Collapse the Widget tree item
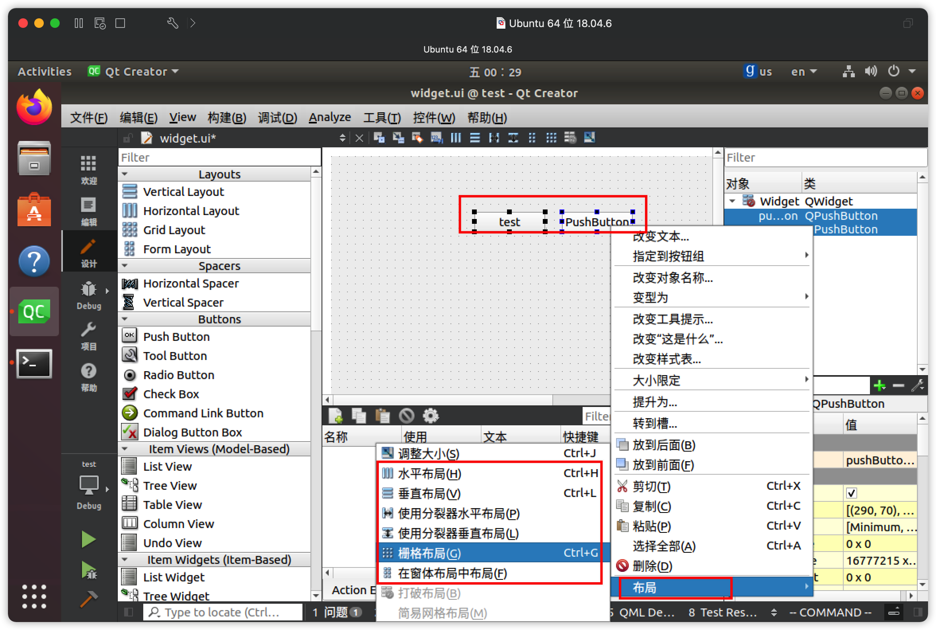Viewport: 936px width, 630px height. [732, 201]
